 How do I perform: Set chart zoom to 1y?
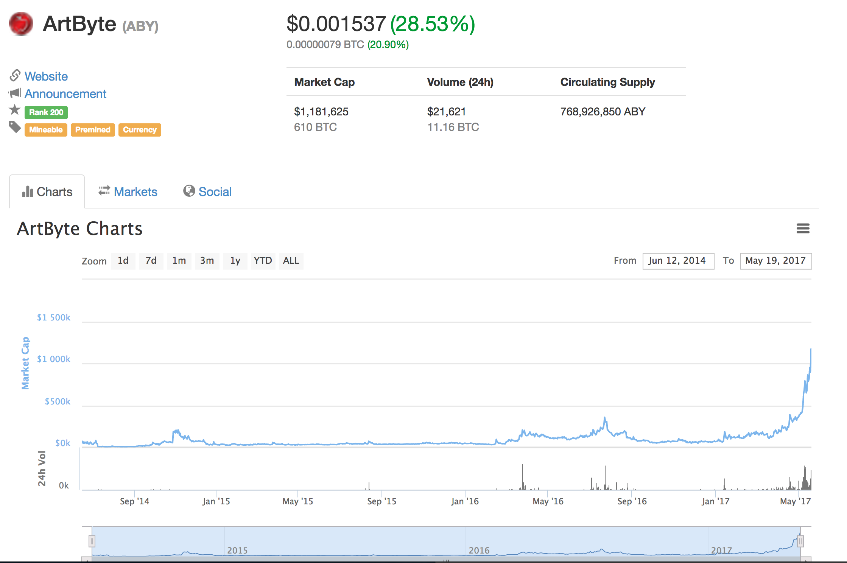pyautogui.click(x=235, y=261)
